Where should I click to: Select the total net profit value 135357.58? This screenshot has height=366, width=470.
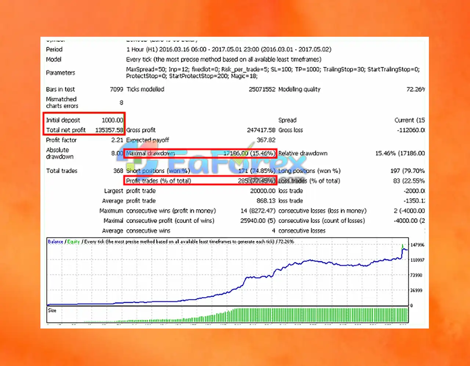click(x=109, y=130)
